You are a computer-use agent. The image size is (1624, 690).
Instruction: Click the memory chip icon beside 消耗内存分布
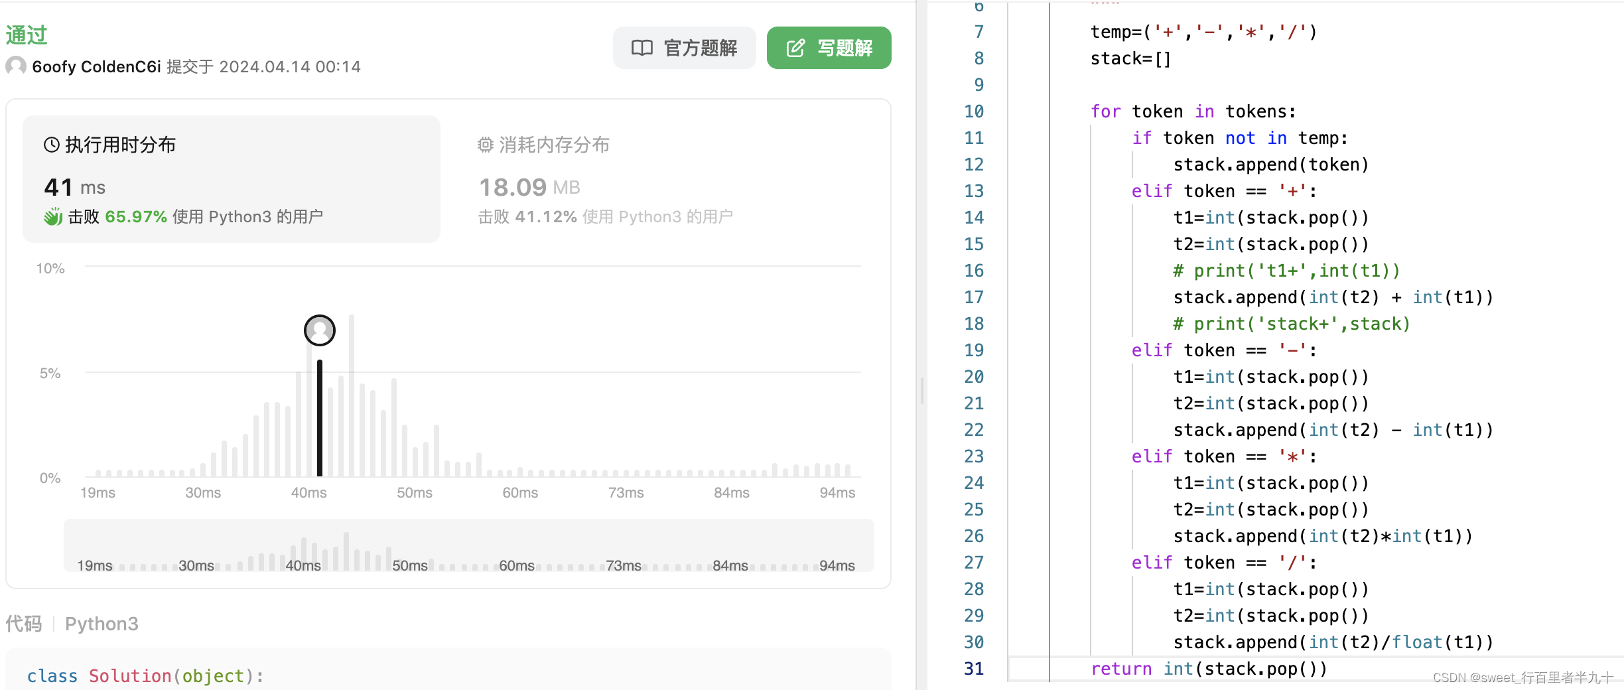485,145
